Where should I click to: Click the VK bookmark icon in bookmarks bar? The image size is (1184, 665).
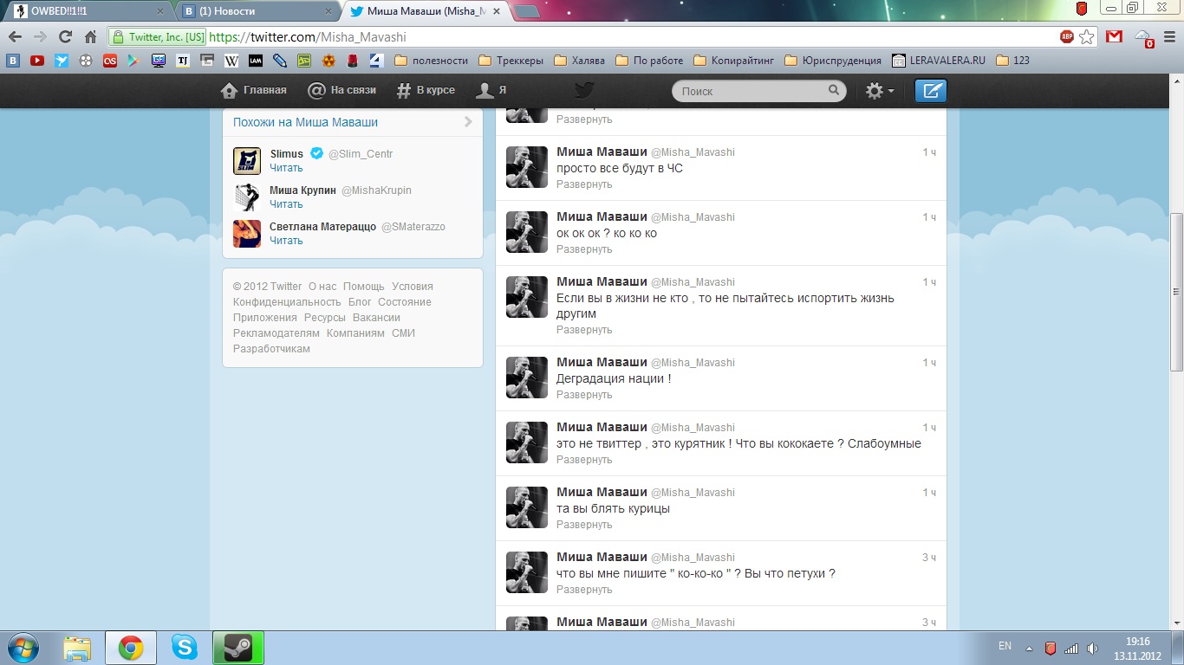pyautogui.click(x=13, y=61)
